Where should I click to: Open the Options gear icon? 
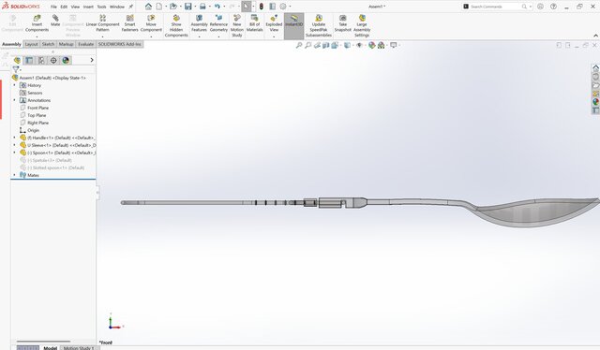click(283, 7)
